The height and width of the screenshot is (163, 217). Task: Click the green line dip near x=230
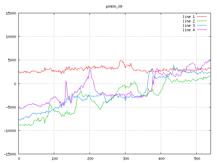[100, 109]
